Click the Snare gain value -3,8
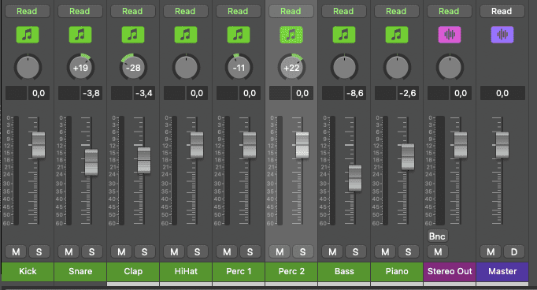 click(x=91, y=93)
